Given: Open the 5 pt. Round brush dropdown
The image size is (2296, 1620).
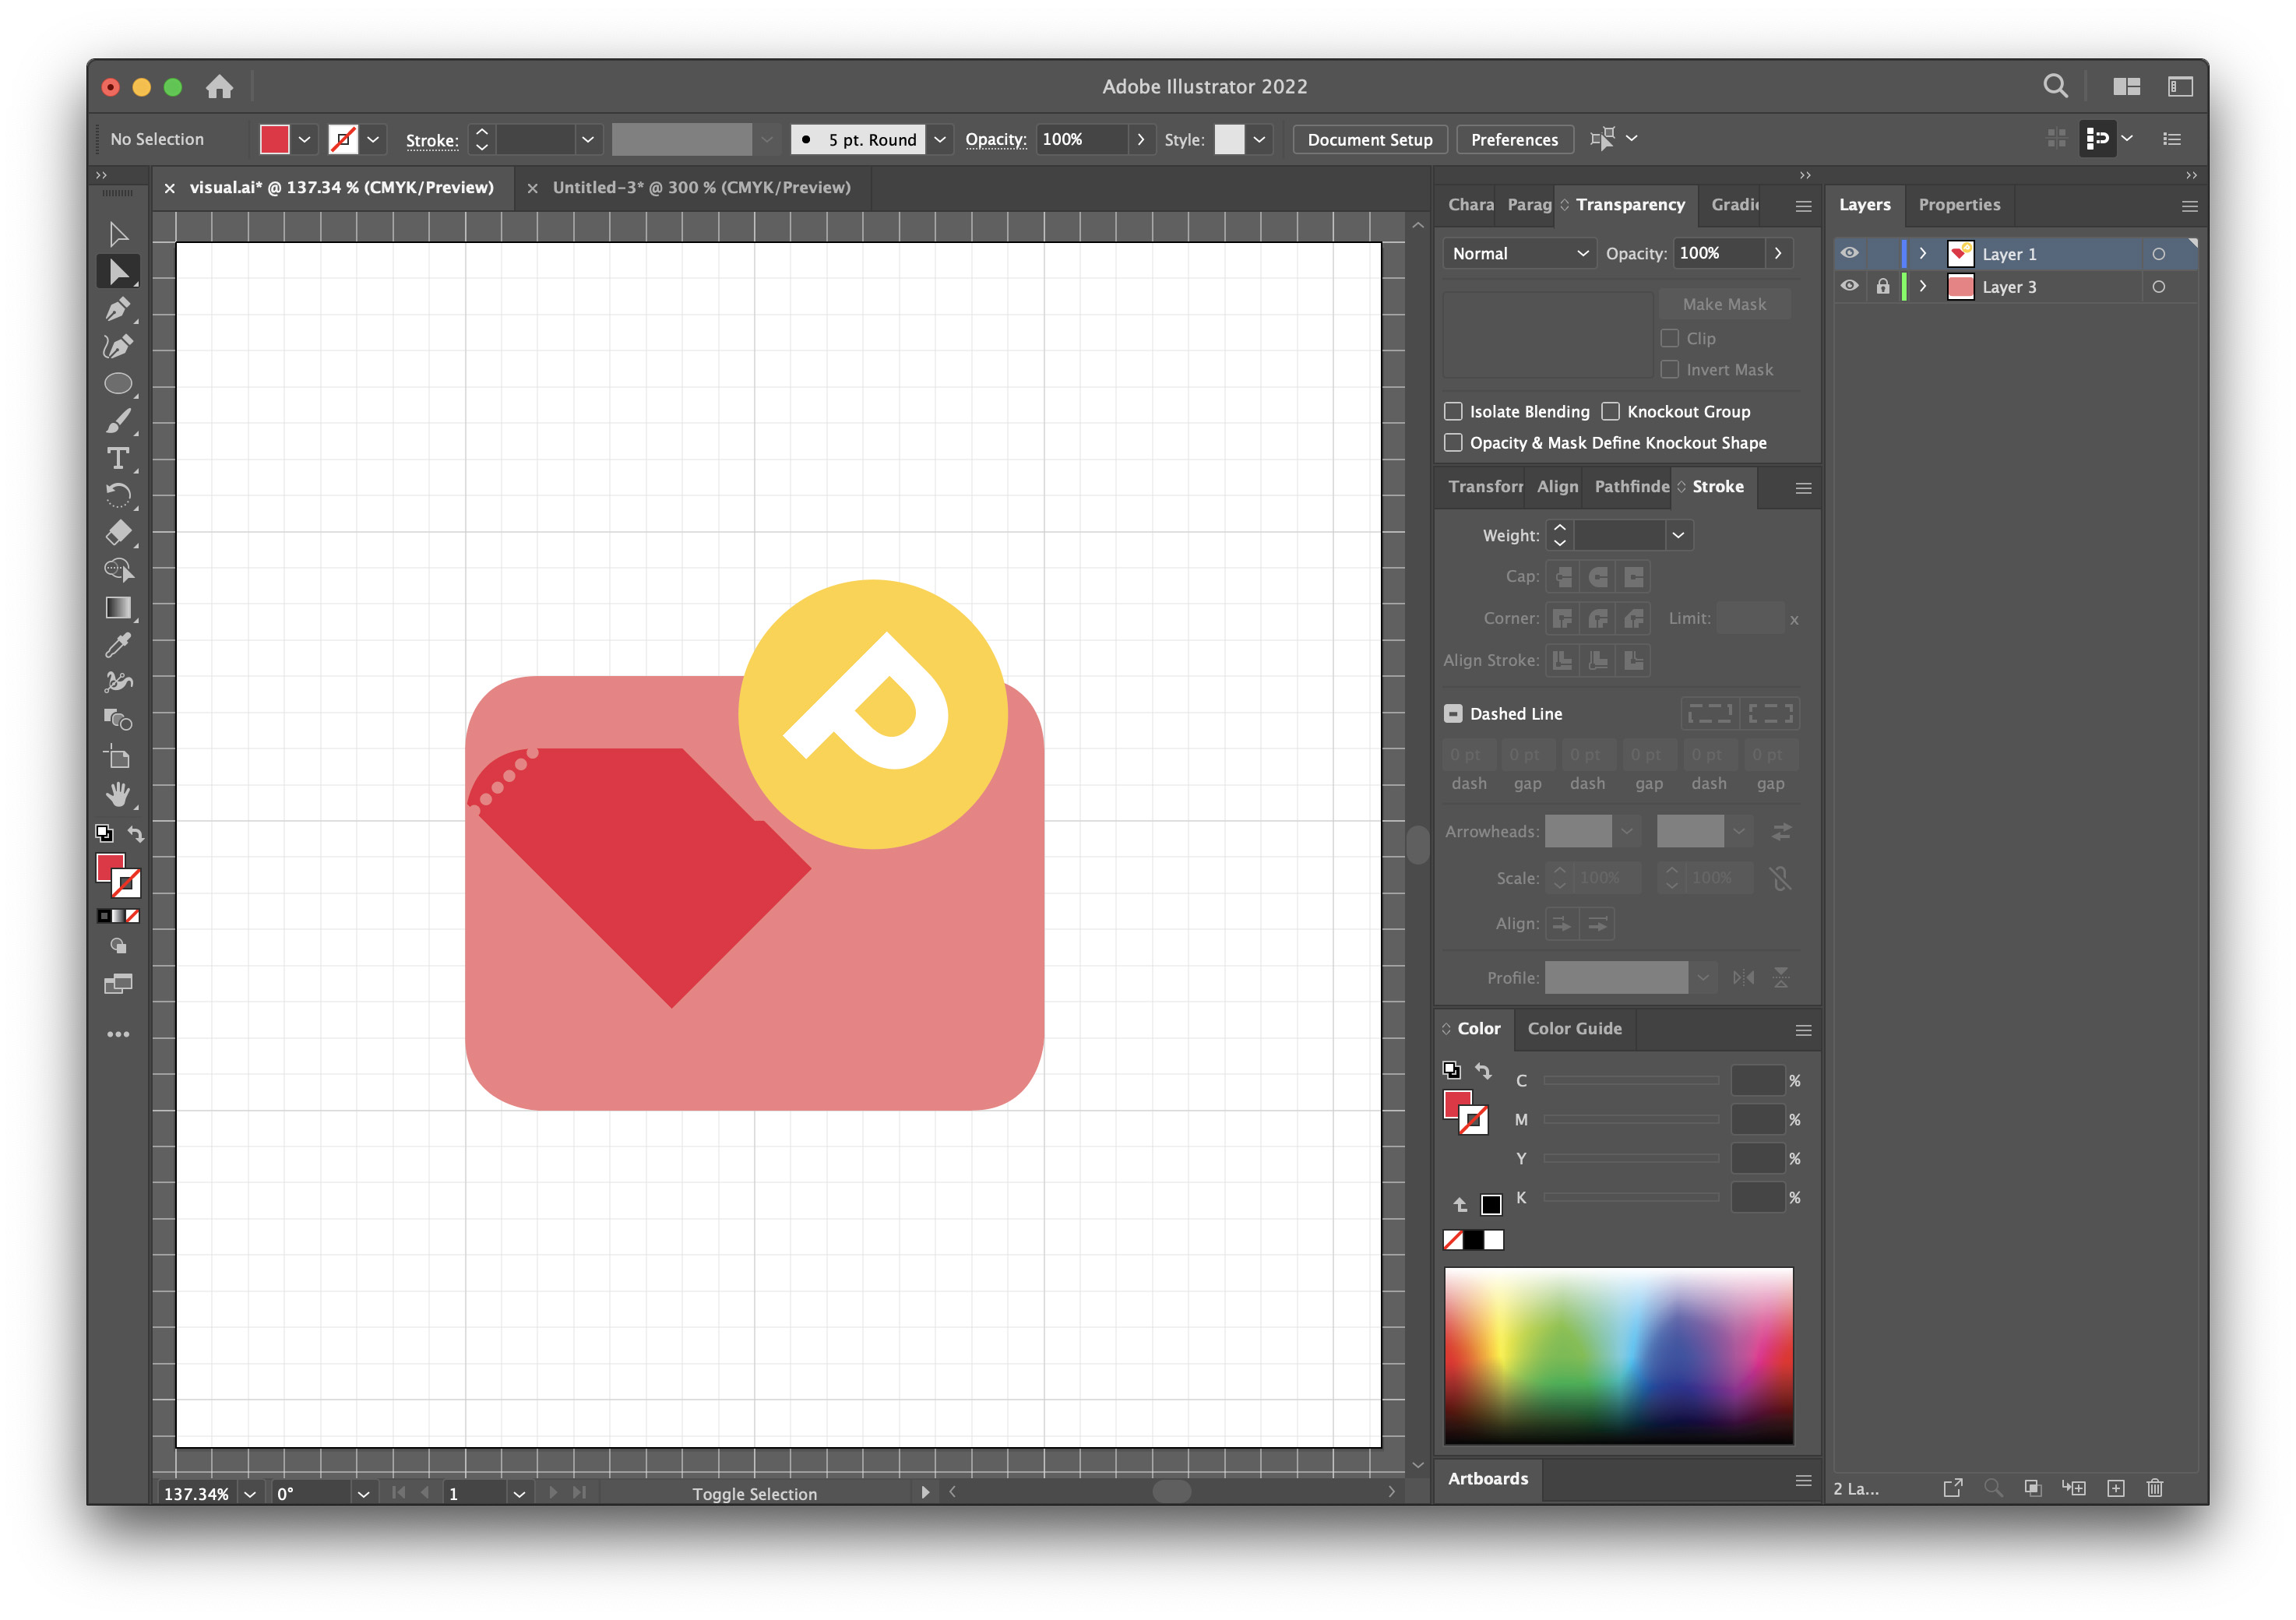Looking at the screenshot, I should (940, 139).
